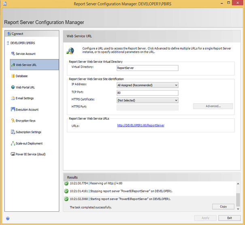
Task: Click the 'Stopping report server' result line
Action: (x=121, y=191)
